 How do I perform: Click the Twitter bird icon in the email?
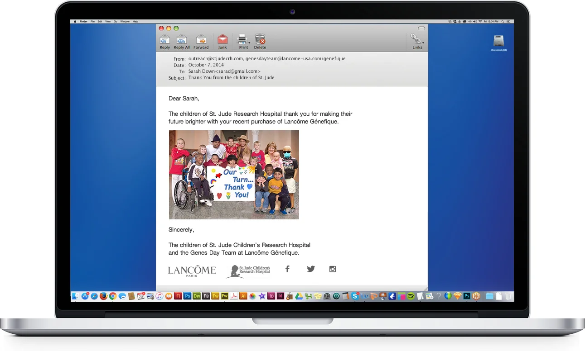(x=311, y=269)
